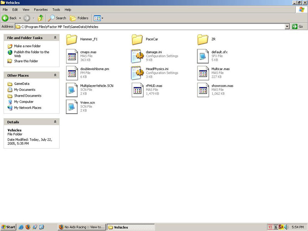The height and width of the screenshot is (231, 308).
Task: Select the Hammer_F1 folder name
Action: (x=89, y=39)
